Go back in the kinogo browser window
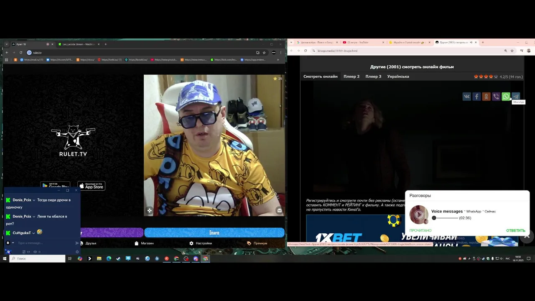The width and height of the screenshot is (535, 301). tap(291, 51)
